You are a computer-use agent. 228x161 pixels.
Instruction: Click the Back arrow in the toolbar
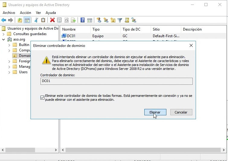tap(4, 20)
